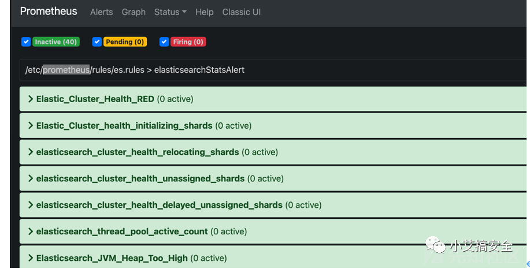Toggle the Pending alerts checkbox

[x=97, y=42]
